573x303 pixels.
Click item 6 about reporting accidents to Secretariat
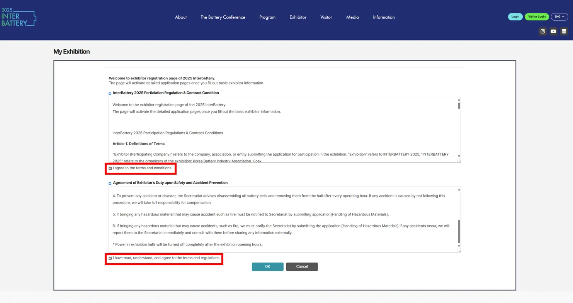281,229
